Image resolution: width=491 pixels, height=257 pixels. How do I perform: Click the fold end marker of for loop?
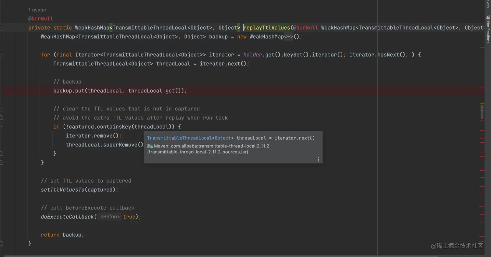(1, 162)
